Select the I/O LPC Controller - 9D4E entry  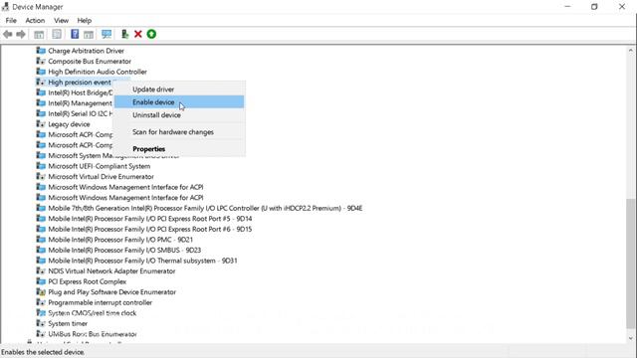pos(205,208)
